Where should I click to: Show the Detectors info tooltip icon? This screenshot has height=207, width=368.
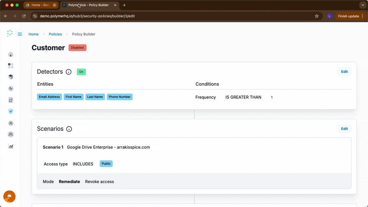pos(69,72)
